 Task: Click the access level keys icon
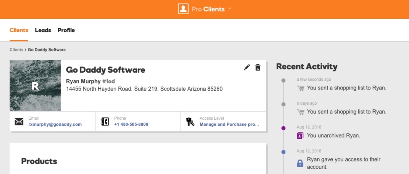[190, 122]
